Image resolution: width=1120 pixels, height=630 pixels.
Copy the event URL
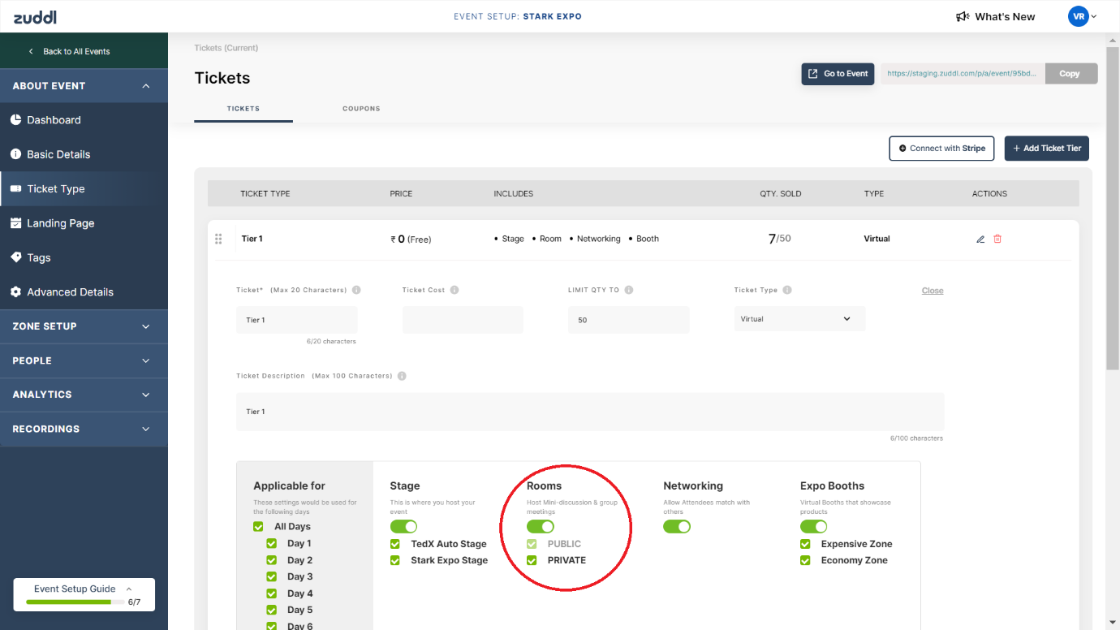[x=1071, y=74]
